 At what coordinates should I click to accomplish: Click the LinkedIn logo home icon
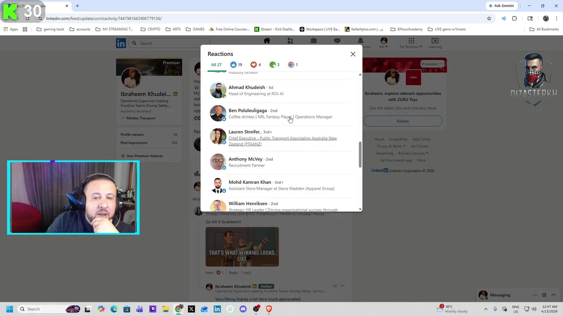click(x=121, y=43)
